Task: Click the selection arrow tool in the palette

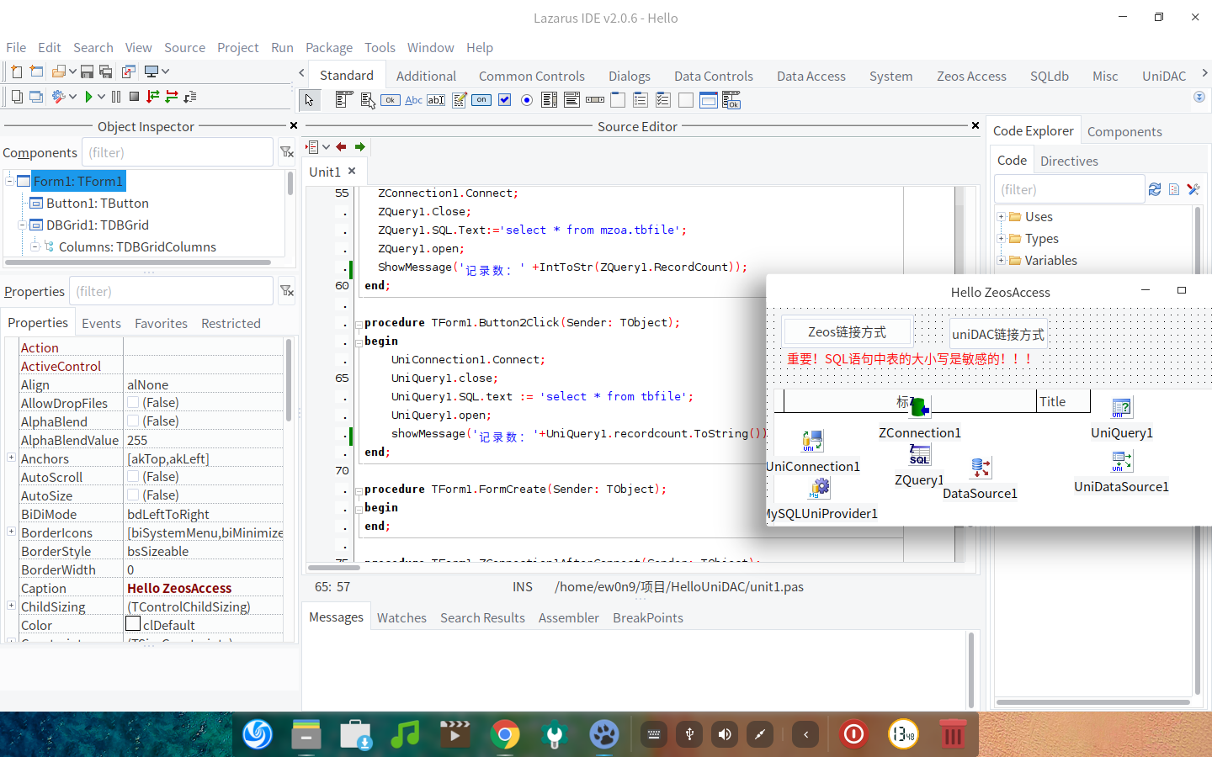Action: 309,100
